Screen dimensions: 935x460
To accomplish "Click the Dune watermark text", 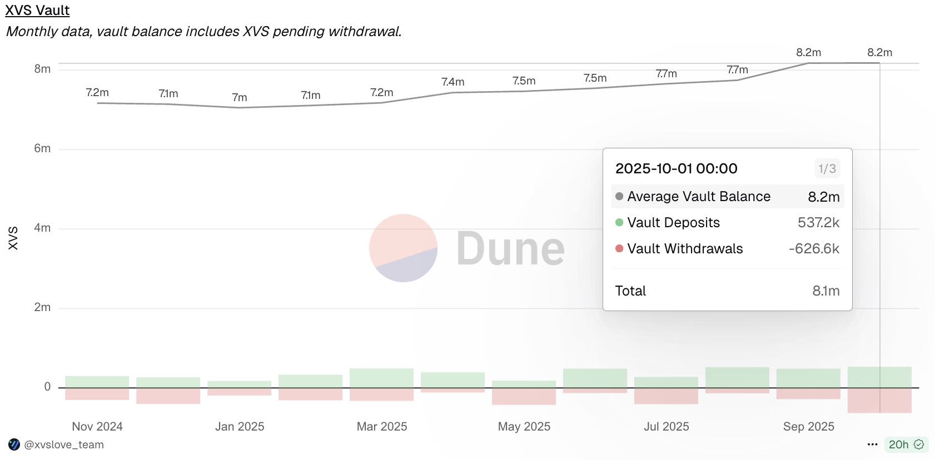I will 510,249.
